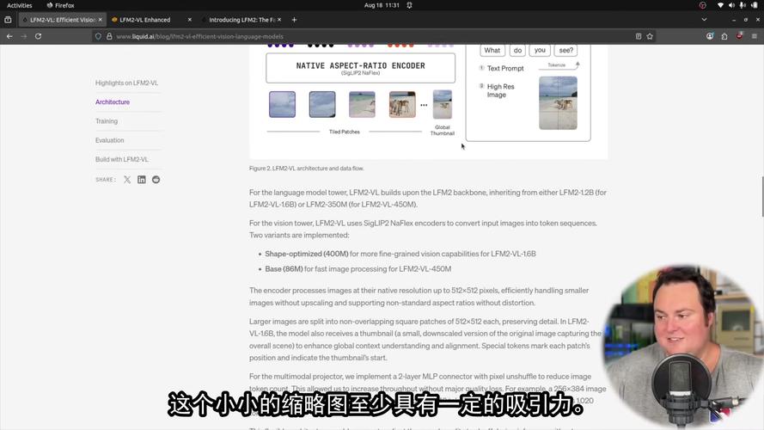The width and height of the screenshot is (764, 430).
Task: Jump to the Training section
Action: point(107,121)
